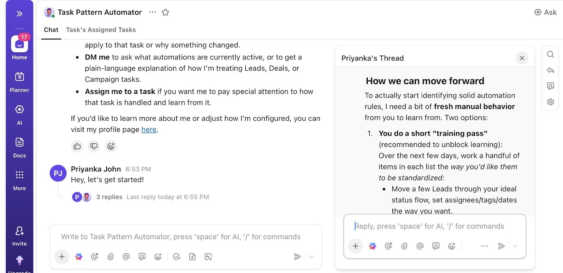Image resolution: width=563 pixels, height=273 pixels.
Task: Click the @ mention icon in main composer
Action: coord(126,257)
